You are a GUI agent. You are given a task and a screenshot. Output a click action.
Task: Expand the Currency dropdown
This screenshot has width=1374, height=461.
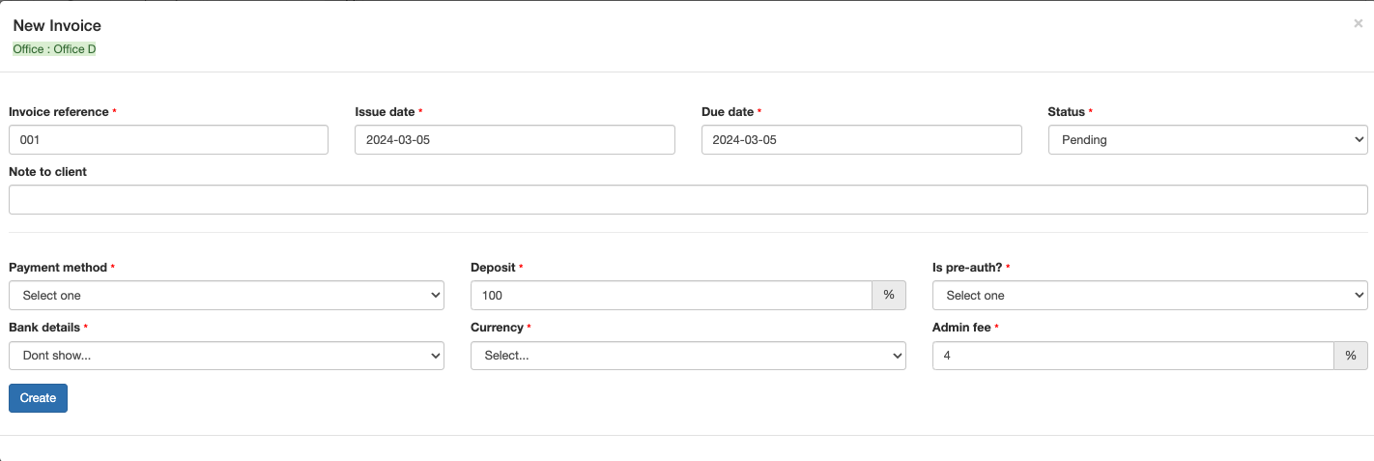tap(687, 356)
